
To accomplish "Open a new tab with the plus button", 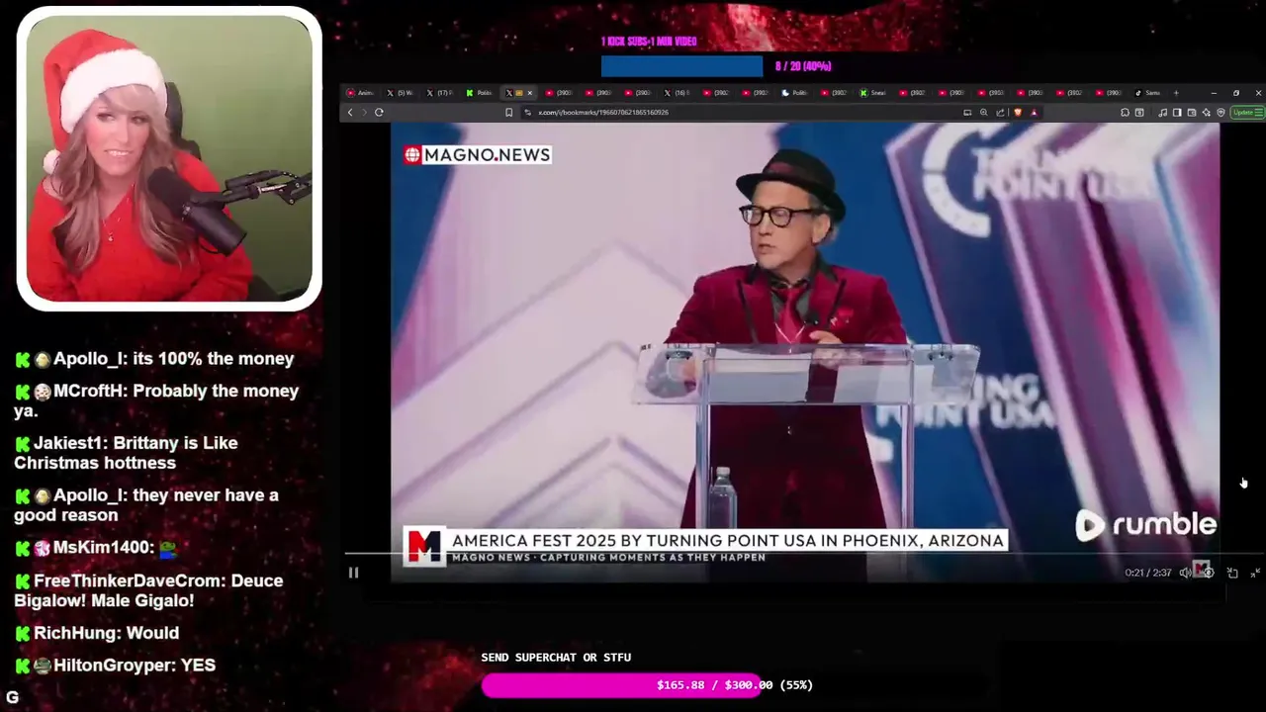I will pyautogui.click(x=1176, y=93).
